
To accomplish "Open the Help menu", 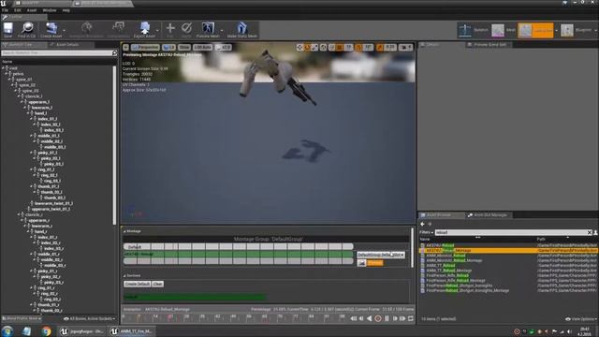I will (x=66, y=10).
